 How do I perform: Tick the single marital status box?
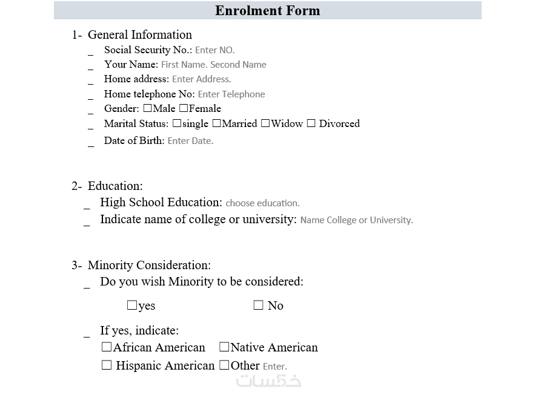(x=177, y=123)
